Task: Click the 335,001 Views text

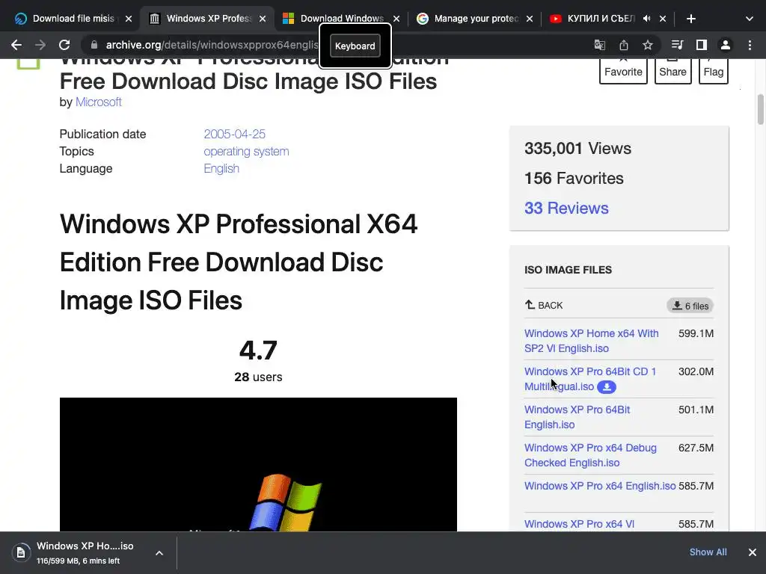Action: point(577,149)
